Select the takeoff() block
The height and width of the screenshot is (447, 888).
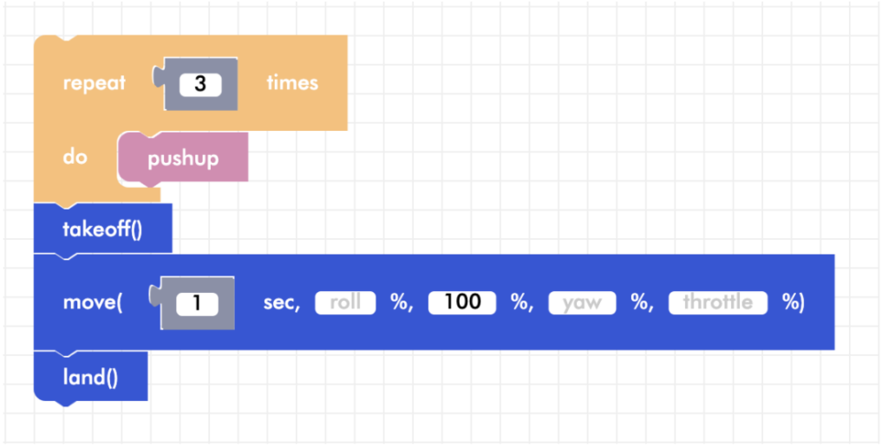click(102, 230)
